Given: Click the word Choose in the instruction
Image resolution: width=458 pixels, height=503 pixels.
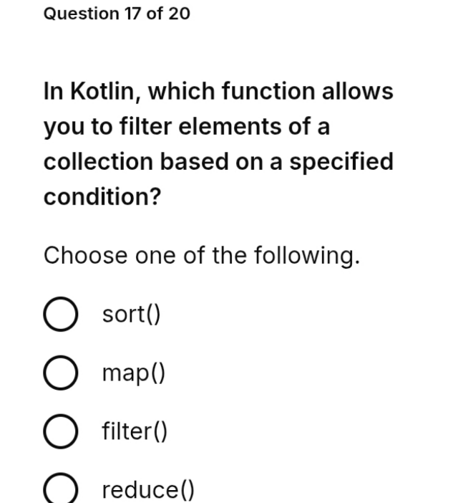Looking at the screenshot, I should coord(85,255).
